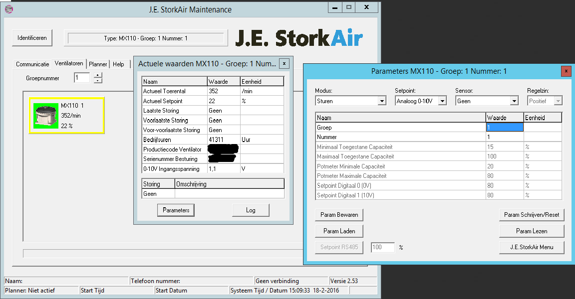Click the Productiecode Ventilator row label
The width and height of the screenshot is (575, 299).
coord(172,149)
